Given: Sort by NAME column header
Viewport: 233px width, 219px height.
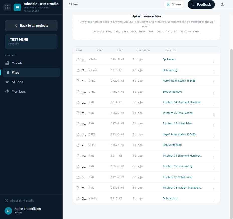Looking at the screenshot, I should pyautogui.click(x=79, y=50).
